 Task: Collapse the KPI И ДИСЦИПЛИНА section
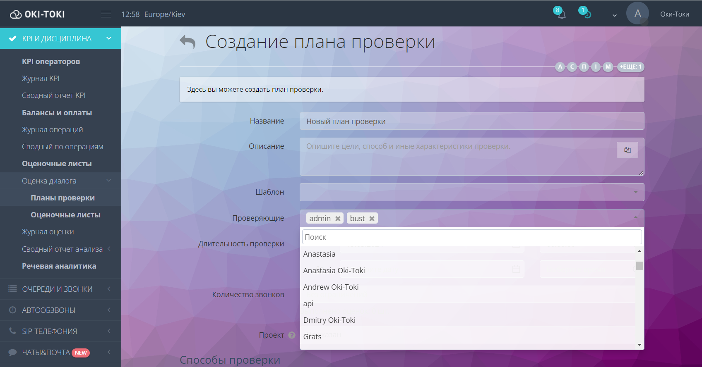point(109,38)
